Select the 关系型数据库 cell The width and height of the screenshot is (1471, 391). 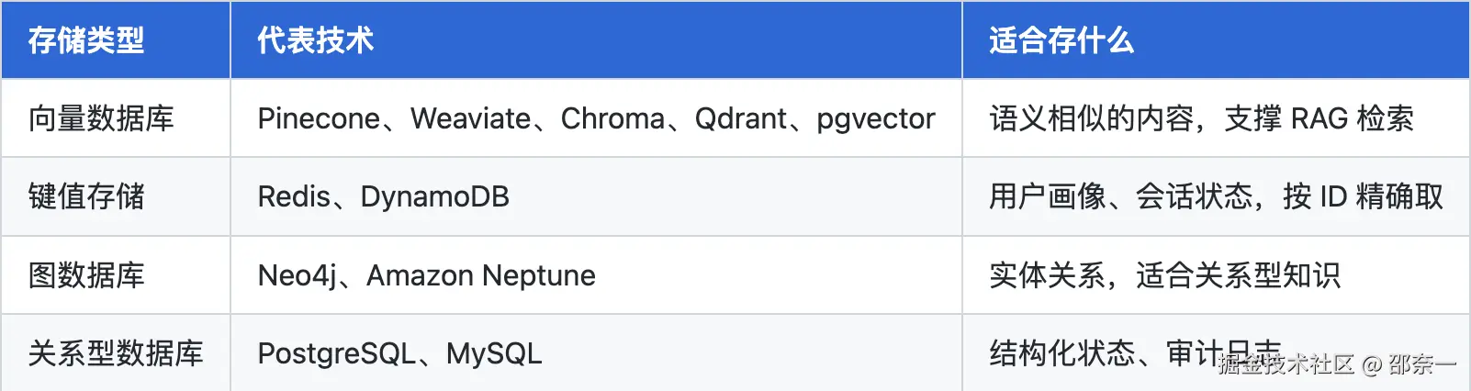(116, 353)
